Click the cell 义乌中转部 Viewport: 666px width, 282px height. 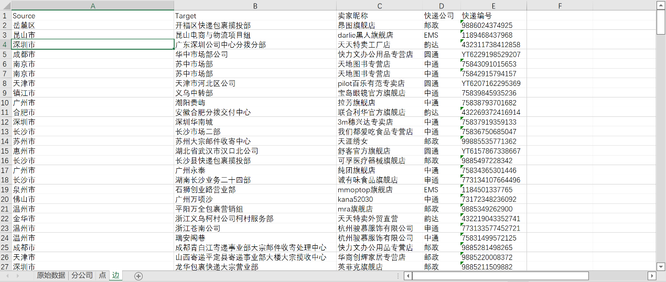255,93
